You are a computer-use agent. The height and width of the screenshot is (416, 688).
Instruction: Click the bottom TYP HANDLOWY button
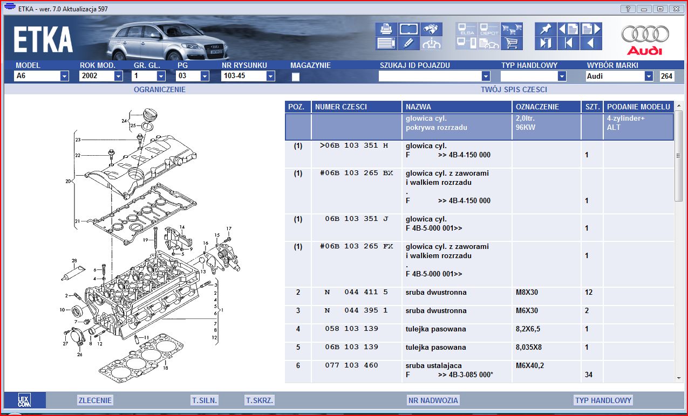point(603,400)
